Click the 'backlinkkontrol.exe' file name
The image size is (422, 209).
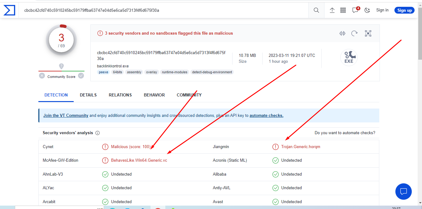[x=113, y=66]
